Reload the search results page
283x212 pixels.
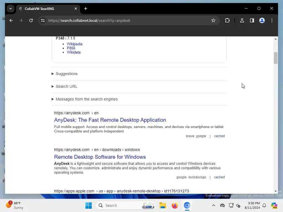(31, 20)
